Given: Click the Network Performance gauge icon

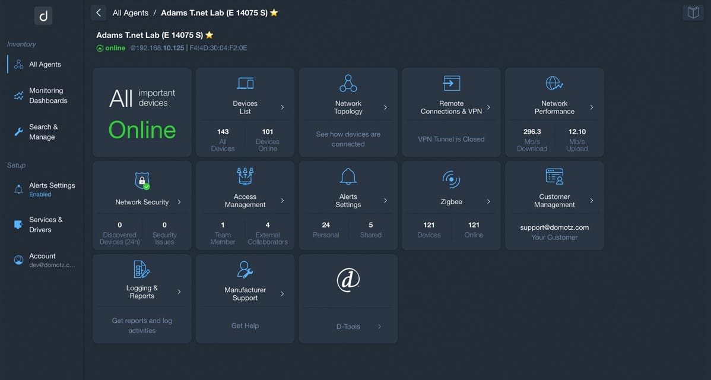Looking at the screenshot, I should pos(554,83).
